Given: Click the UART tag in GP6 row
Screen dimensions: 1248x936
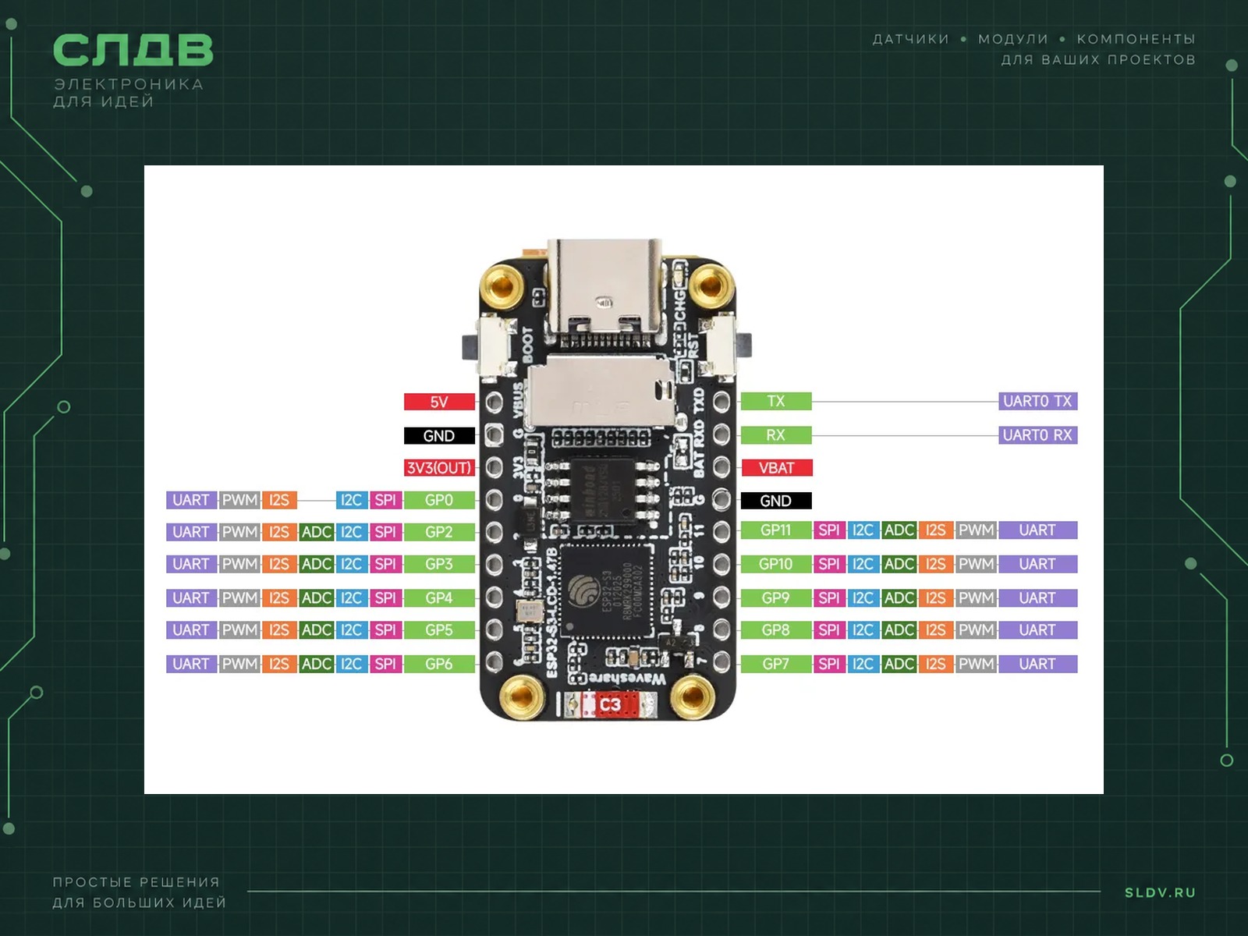Looking at the screenshot, I should click(x=191, y=664).
